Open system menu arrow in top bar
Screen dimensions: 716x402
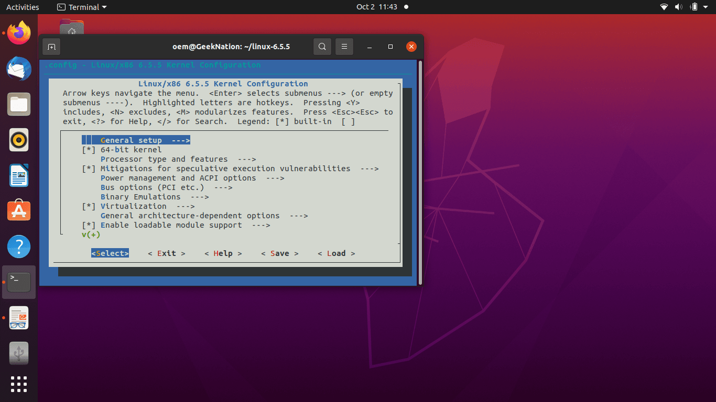[x=706, y=7]
